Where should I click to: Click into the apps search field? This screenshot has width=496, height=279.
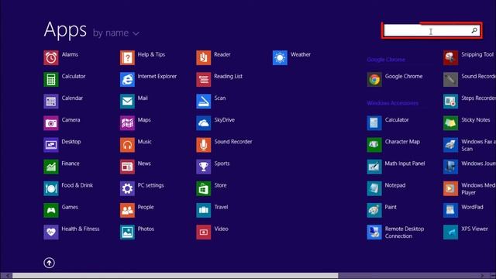pyautogui.click(x=432, y=31)
